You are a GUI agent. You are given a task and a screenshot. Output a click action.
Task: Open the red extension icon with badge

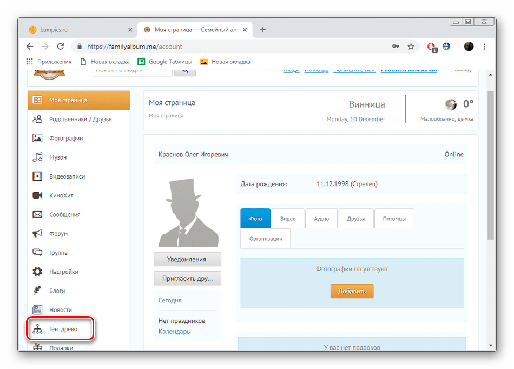coord(432,47)
